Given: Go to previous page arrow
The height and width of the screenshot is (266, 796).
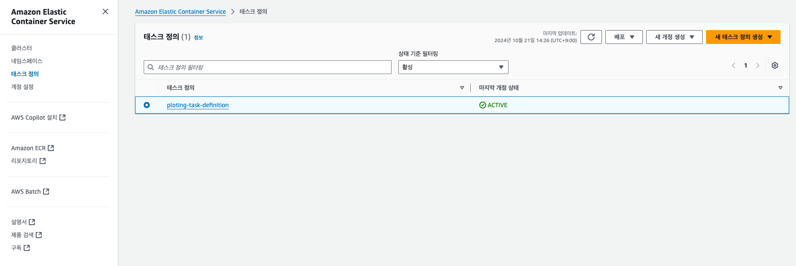Looking at the screenshot, I should click(x=734, y=65).
